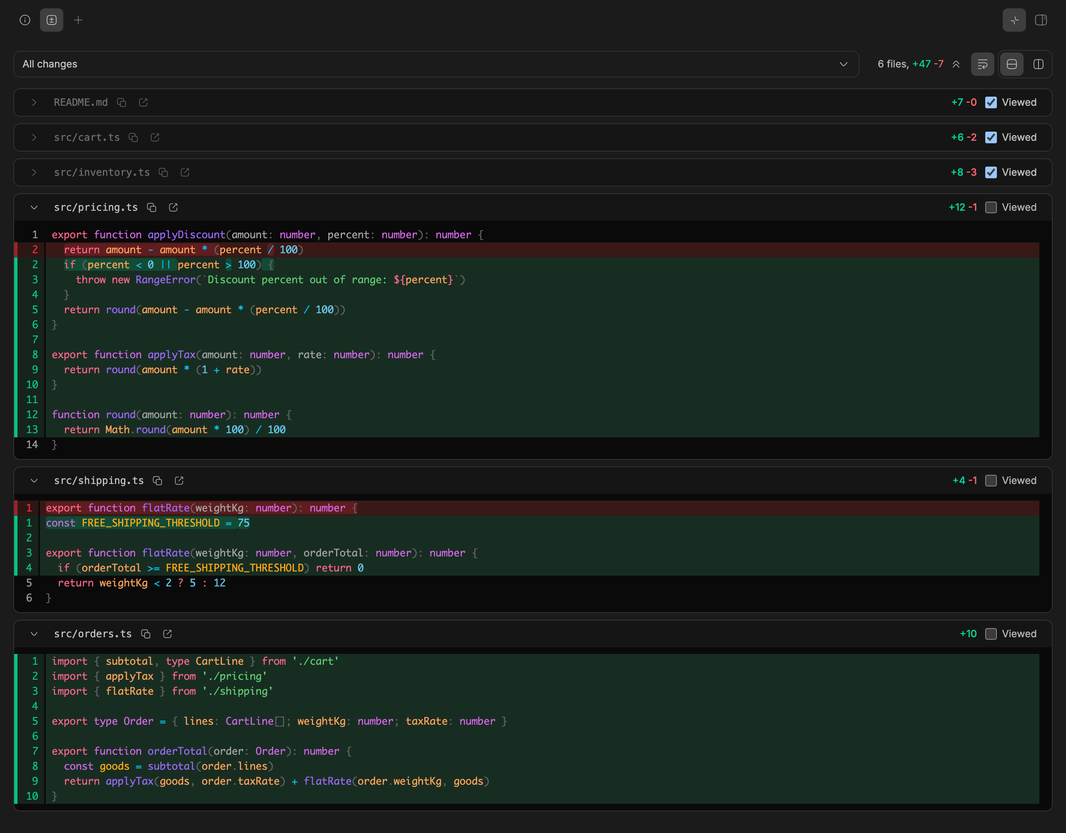Mark src/orders.ts as Viewed
The image size is (1066, 833).
[x=991, y=634]
